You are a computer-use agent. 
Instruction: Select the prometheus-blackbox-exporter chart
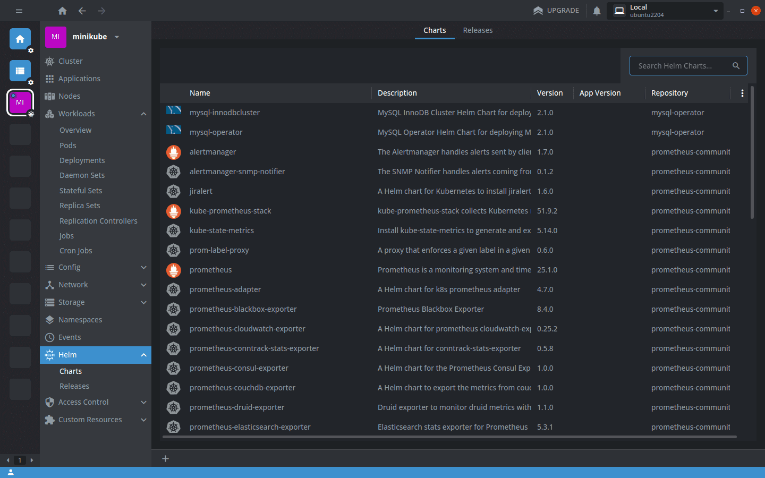point(454,309)
